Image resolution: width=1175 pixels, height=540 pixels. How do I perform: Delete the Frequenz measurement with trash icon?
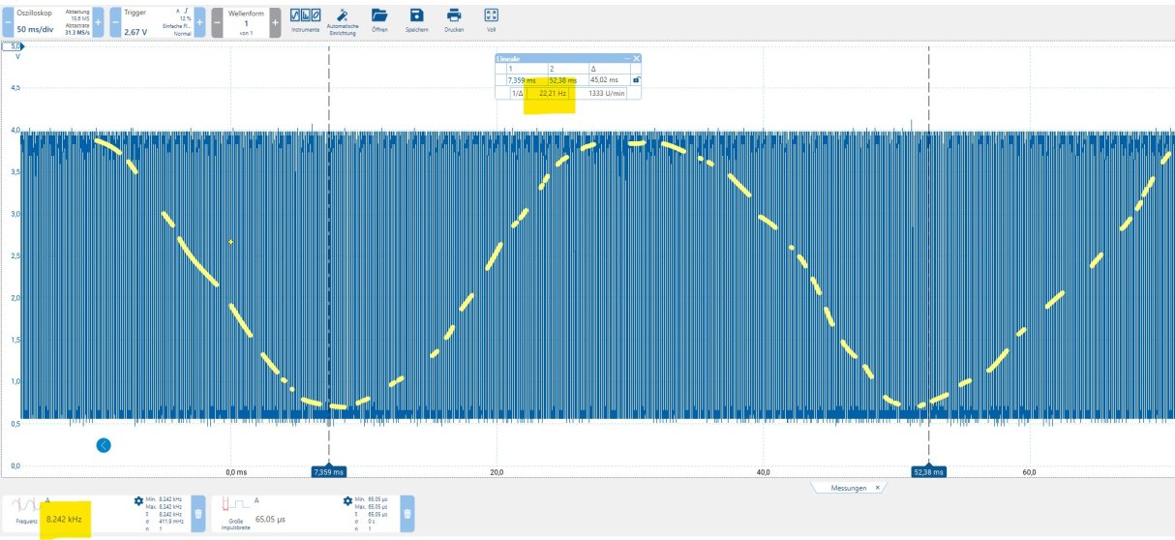(197, 515)
